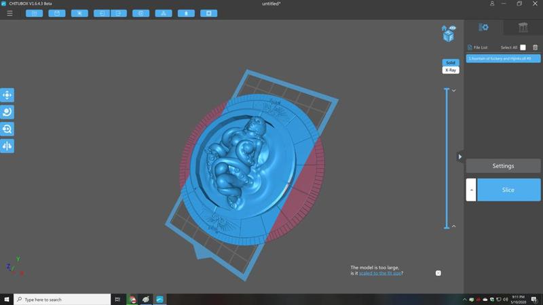Image resolution: width=543 pixels, height=305 pixels.
Task: Open the slice settings tab
Action: pos(483,27)
